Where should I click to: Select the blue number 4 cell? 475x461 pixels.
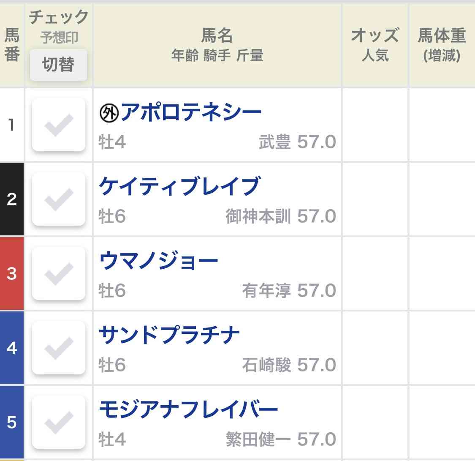[x=12, y=348]
